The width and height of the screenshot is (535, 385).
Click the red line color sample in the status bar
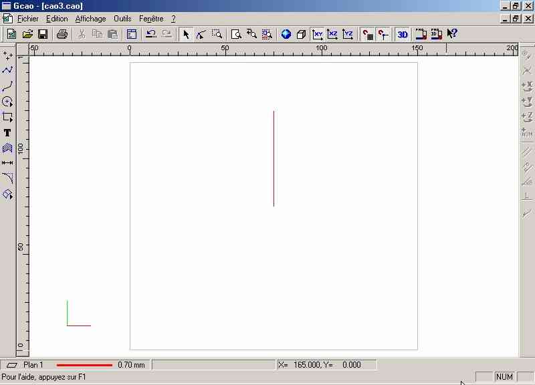click(x=84, y=365)
